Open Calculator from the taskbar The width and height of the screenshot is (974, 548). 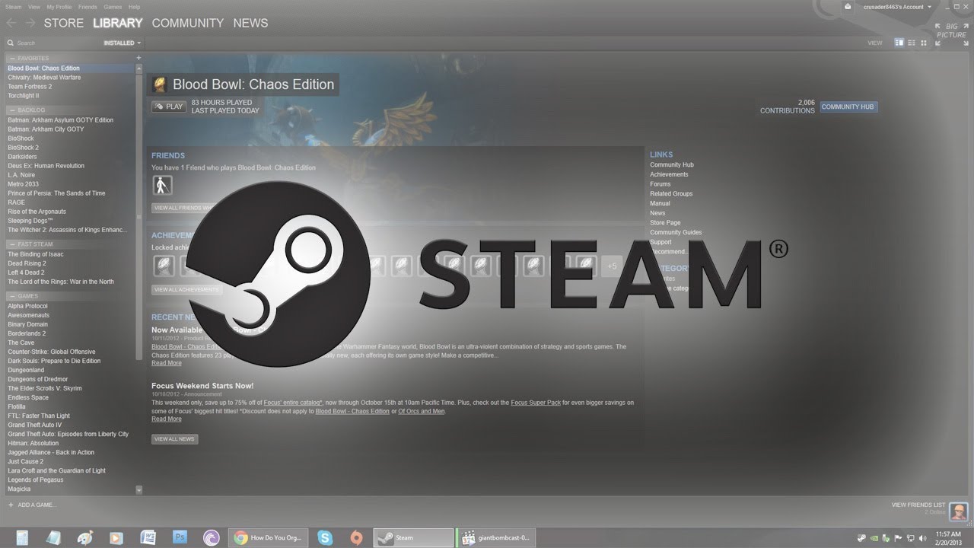[21, 537]
